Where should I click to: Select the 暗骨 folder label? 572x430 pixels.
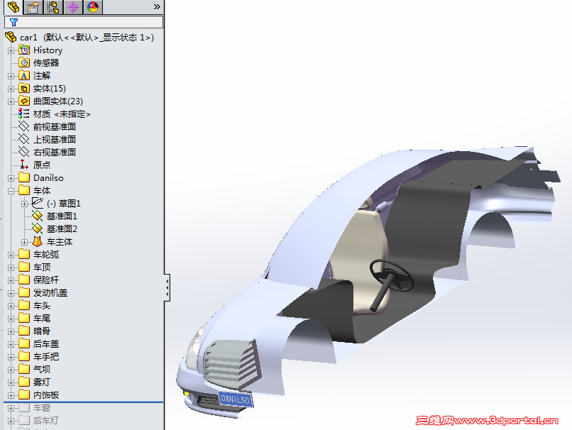(x=42, y=331)
